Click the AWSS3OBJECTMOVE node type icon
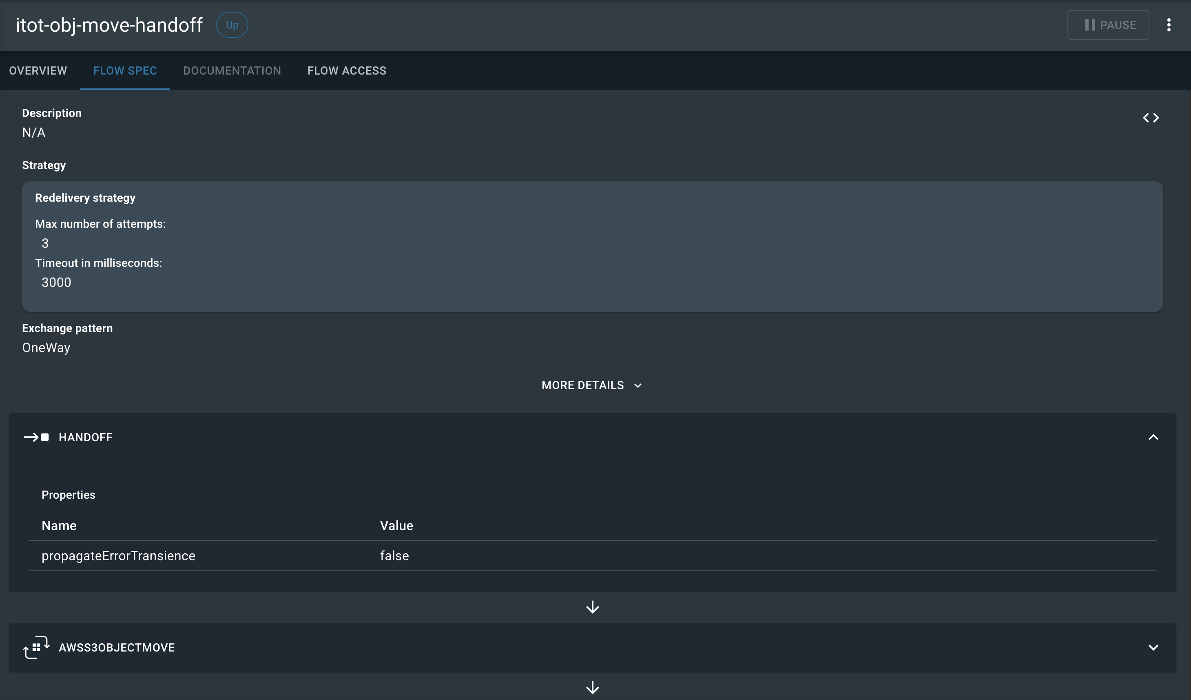This screenshot has height=700, width=1191. [x=36, y=647]
